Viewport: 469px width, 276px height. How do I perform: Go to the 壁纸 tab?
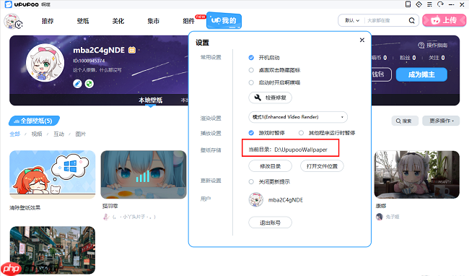pos(83,21)
